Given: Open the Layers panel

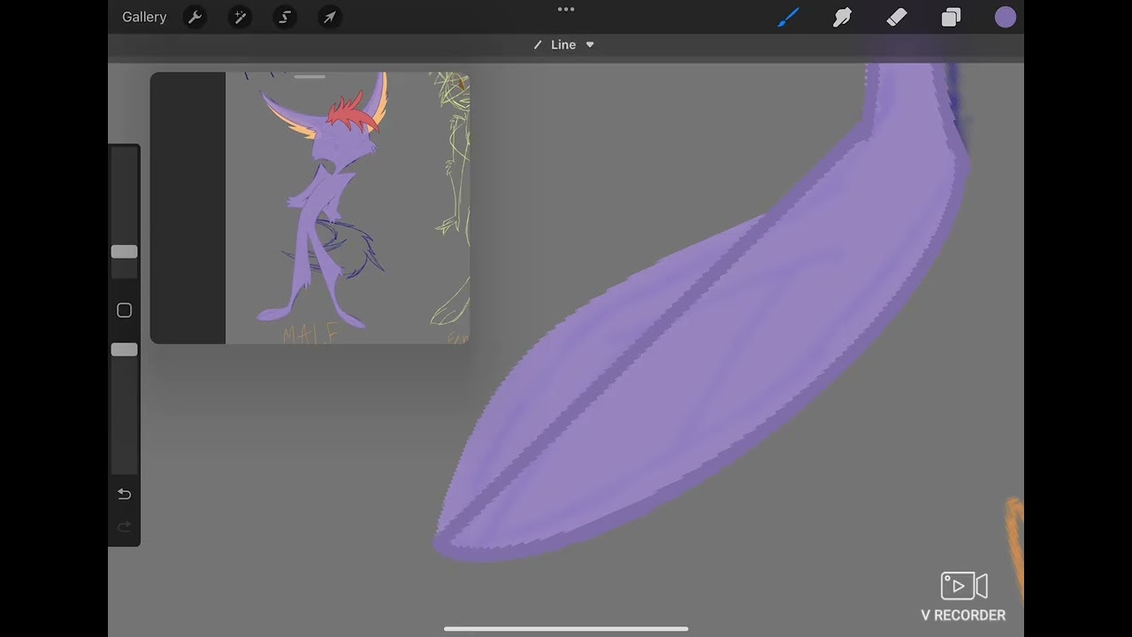Looking at the screenshot, I should (x=951, y=17).
